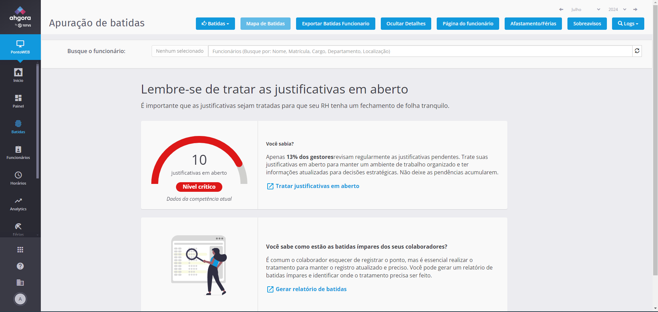The image size is (658, 312).
Task: Open Tratar justificativas em aberto link
Action: (317, 186)
